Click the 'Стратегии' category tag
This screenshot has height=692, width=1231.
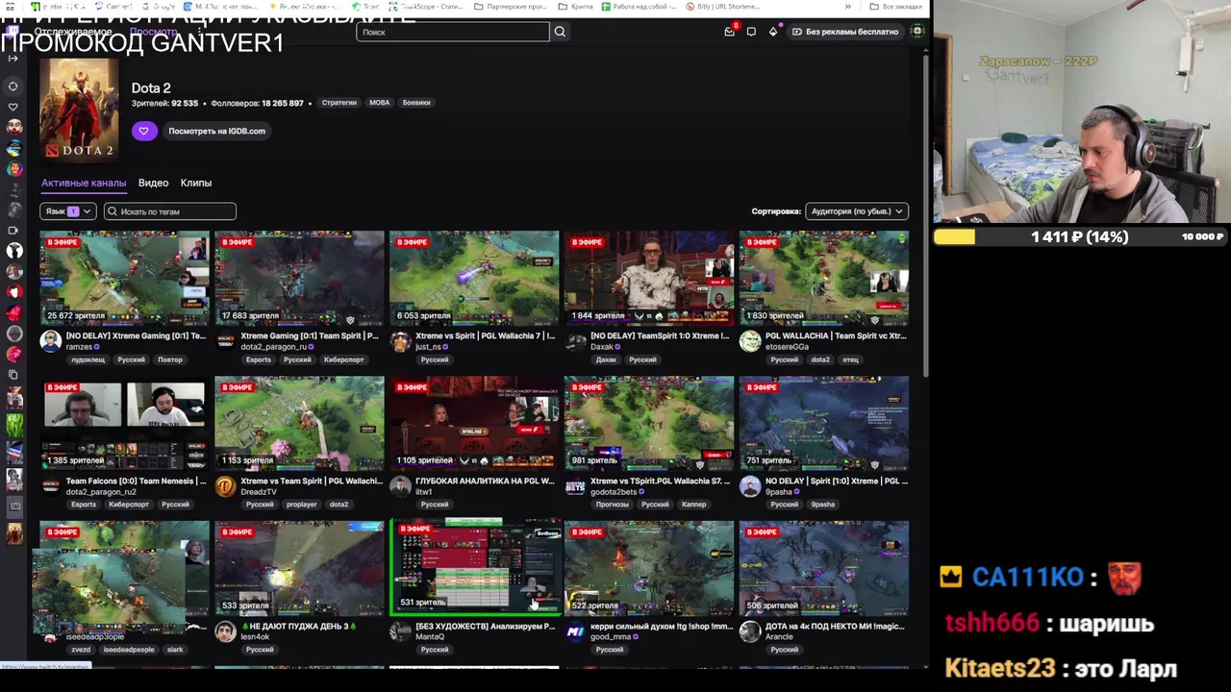click(339, 103)
